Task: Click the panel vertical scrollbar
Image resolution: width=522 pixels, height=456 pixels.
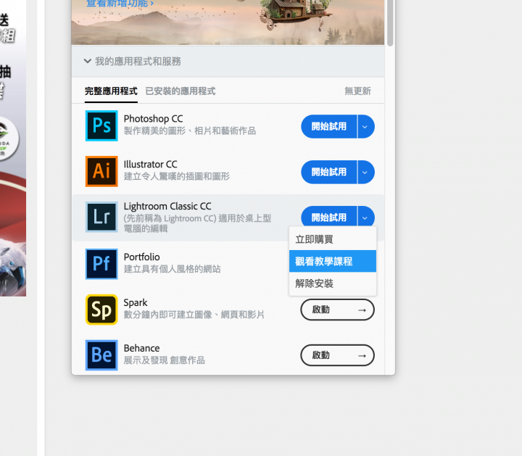Action: coord(390,22)
